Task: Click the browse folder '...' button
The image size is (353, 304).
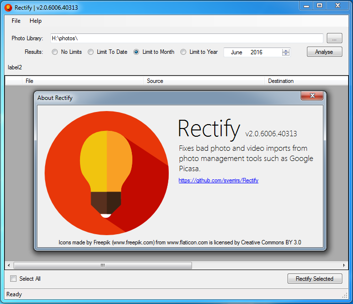Action: [334, 38]
